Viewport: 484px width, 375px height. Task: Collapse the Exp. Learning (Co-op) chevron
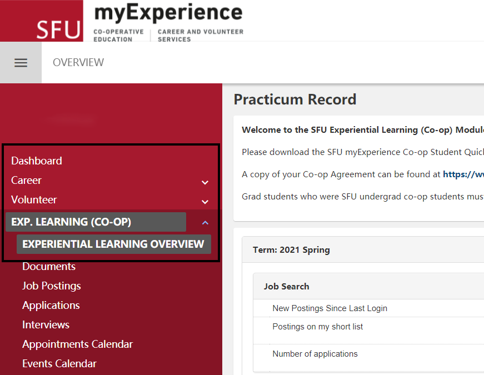click(x=205, y=223)
